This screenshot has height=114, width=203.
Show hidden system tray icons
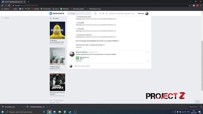click(173, 112)
